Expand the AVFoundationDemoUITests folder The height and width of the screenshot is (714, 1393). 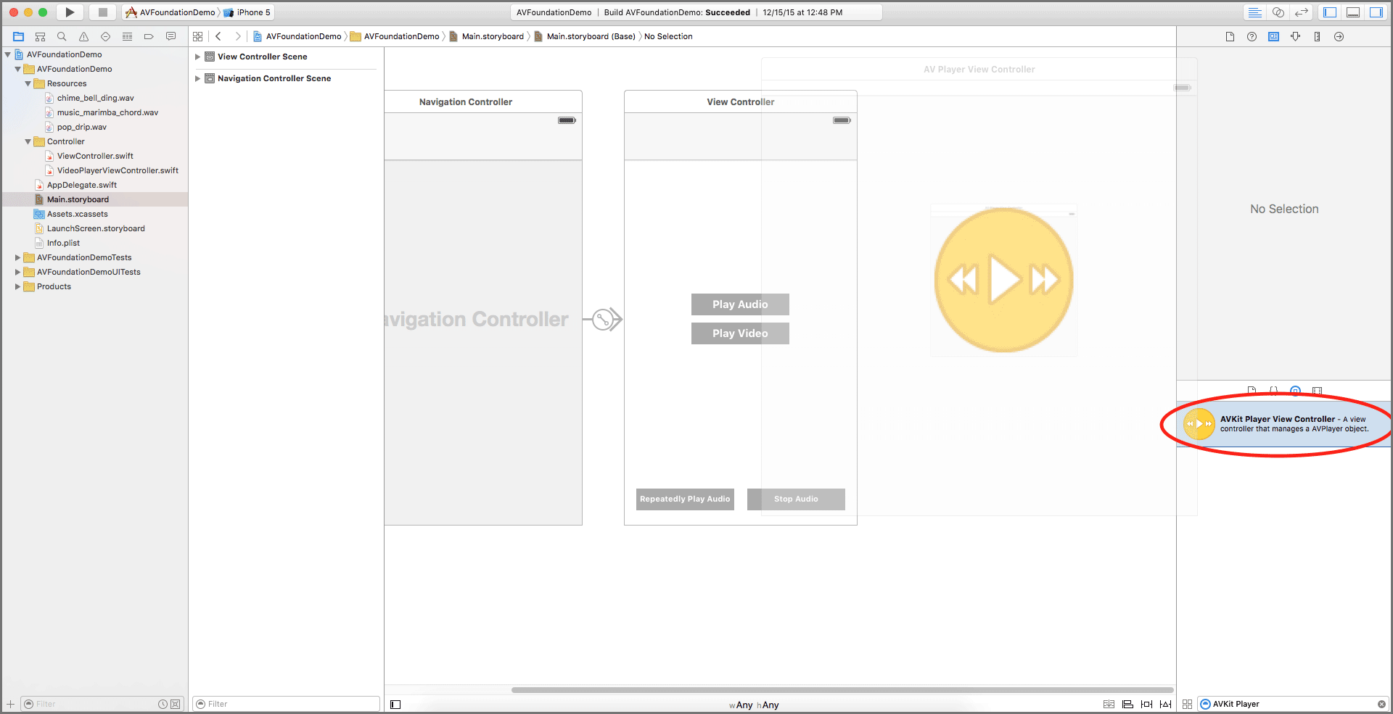pos(18,272)
